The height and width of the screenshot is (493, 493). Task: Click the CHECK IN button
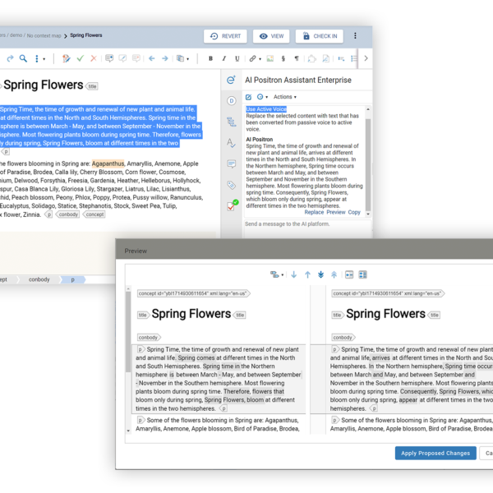pyautogui.click(x=320, y=36)
